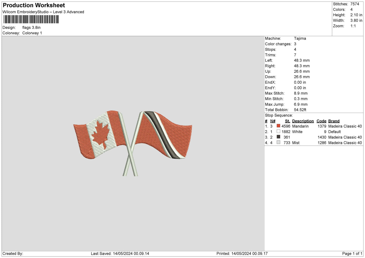Click the Height value '2.10 in'
The height and width of the screenshot is (258, 365).
356,15
